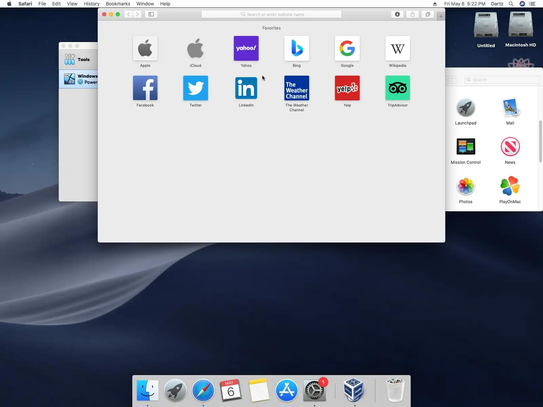Viewport: 543px width, 407px height.
Task: Go forward with Safari's forward arrow
Action: (x=137, y=14)
